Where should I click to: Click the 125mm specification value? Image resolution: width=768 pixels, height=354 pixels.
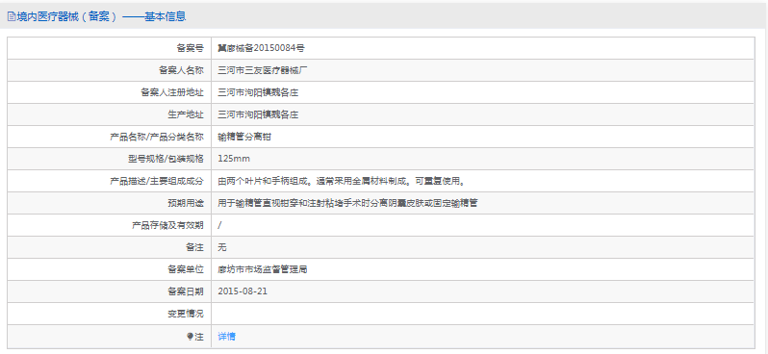click(234, 159)
